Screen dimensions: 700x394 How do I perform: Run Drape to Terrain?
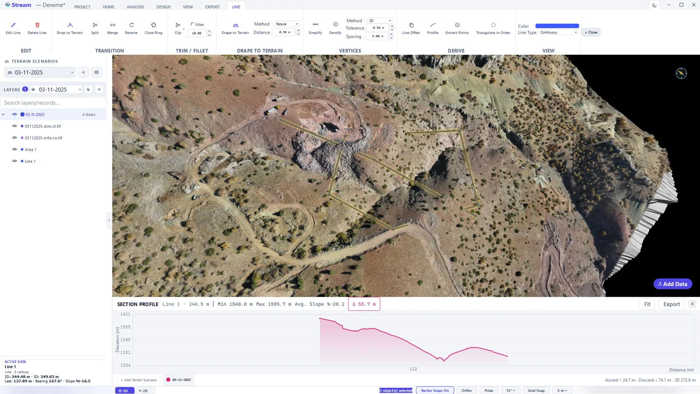[x=235, y=28]
